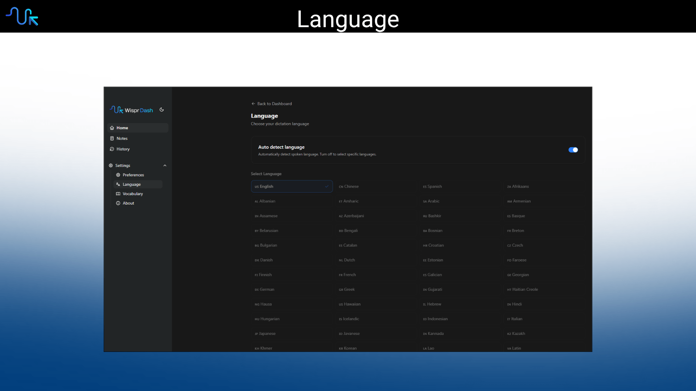
Task: Select the Armenian language option
Action: tap(544, 201)
